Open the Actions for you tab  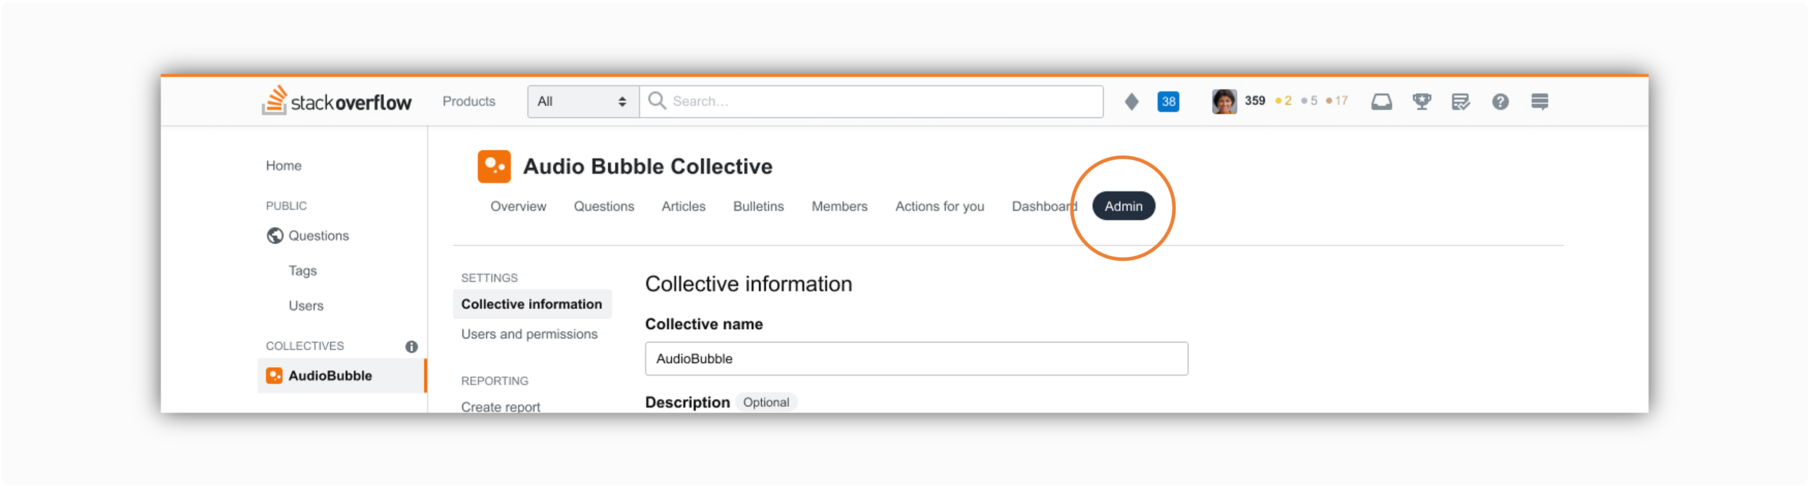tap(939, 206)
